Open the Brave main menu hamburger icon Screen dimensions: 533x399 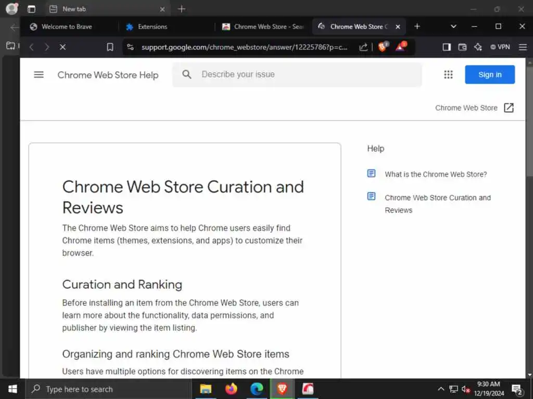click(523, 47)
